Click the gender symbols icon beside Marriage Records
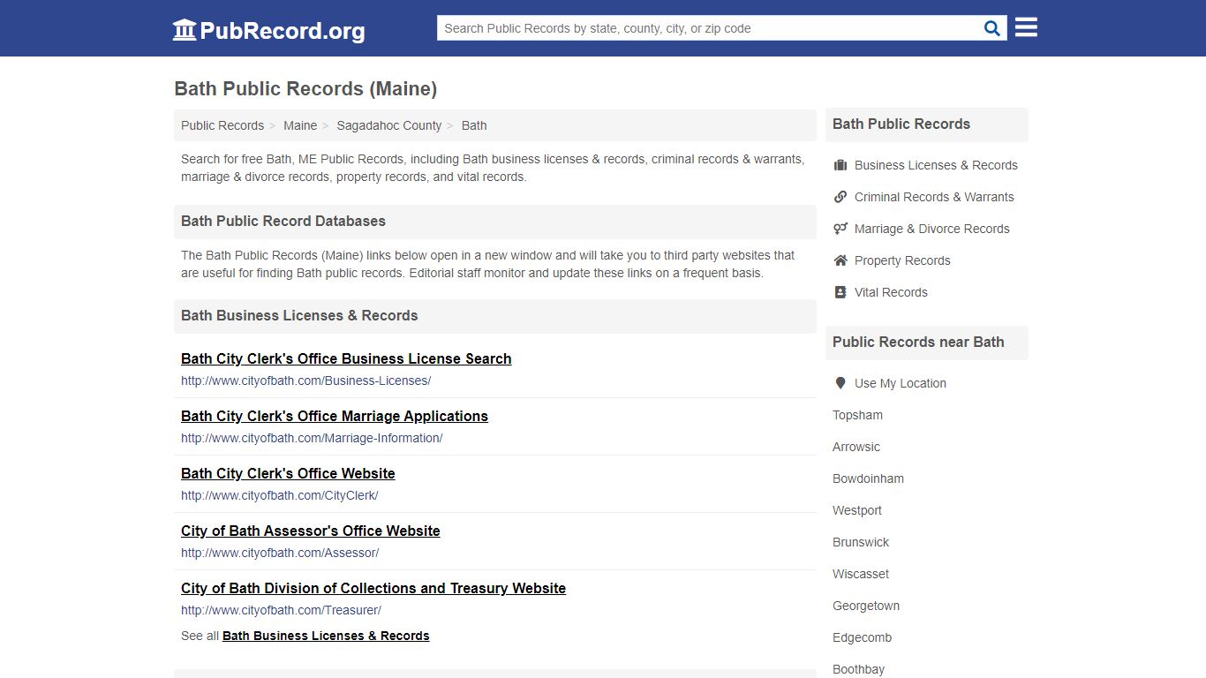 pos(840,229)
